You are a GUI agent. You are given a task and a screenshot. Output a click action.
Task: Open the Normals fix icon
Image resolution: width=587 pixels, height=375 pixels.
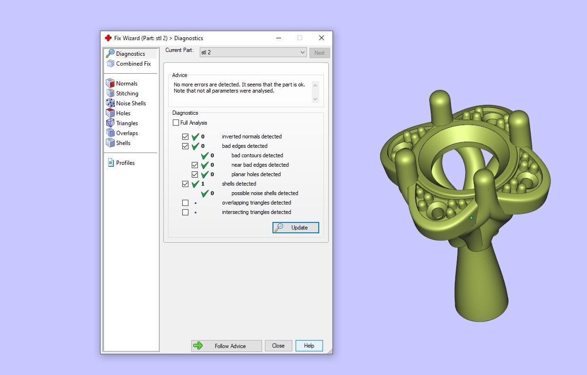pos(111,83)
